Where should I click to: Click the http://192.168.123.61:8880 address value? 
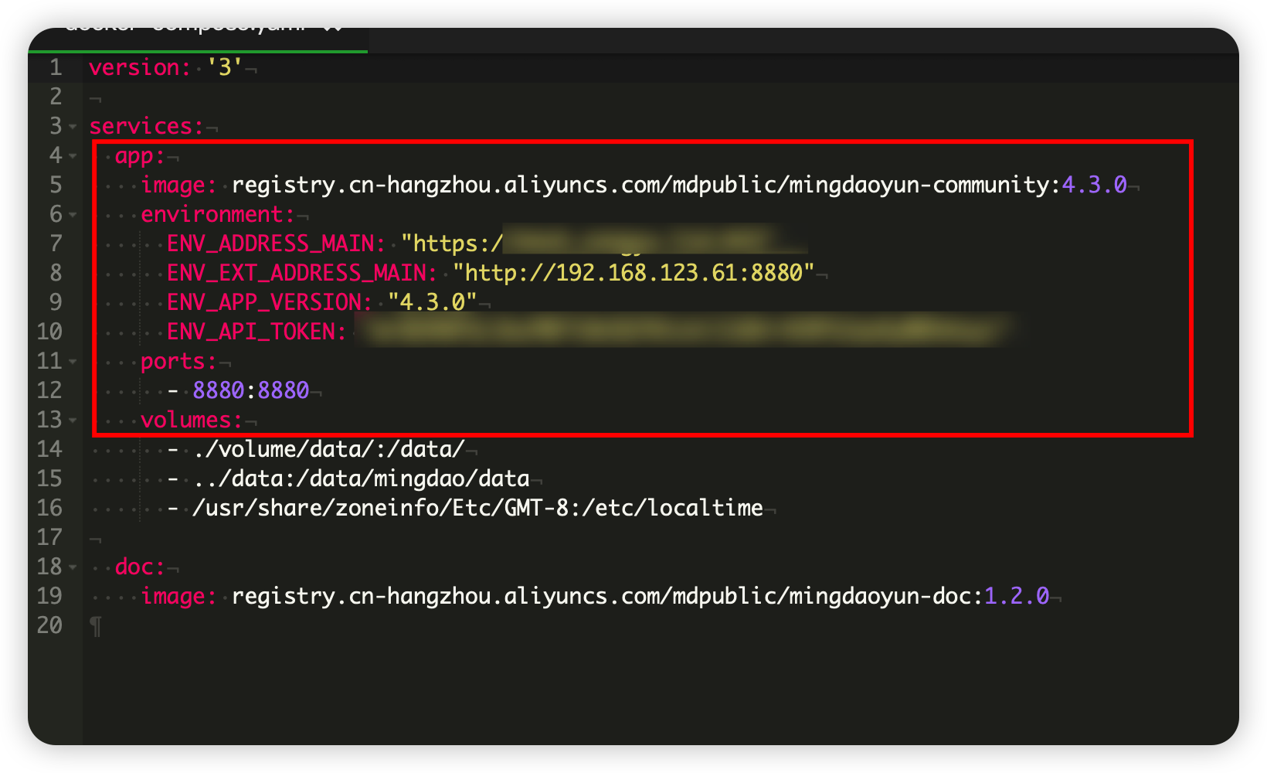coord(633,274)
